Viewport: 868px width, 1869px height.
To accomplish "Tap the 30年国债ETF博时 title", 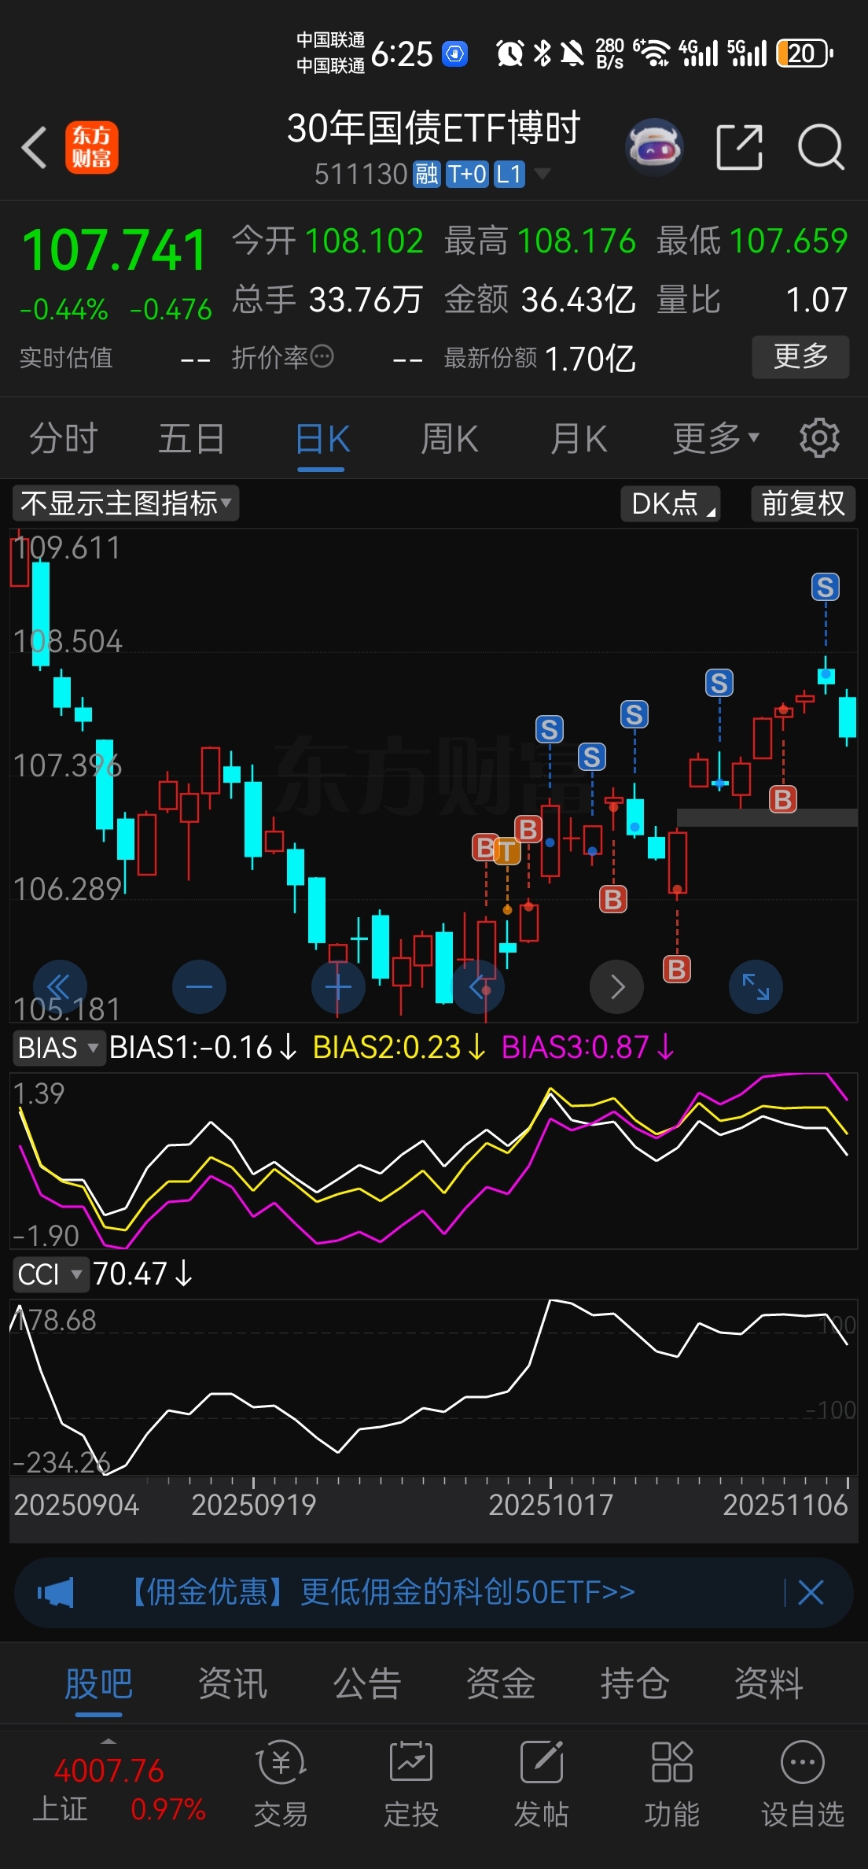I will point(433,128).
